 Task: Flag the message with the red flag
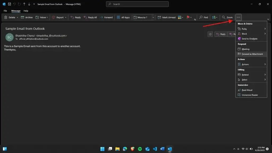point(188,17)
